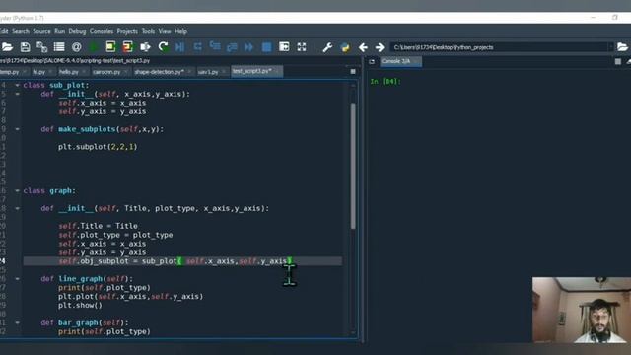Go forward to next cursor position

(x=380, y=47)
